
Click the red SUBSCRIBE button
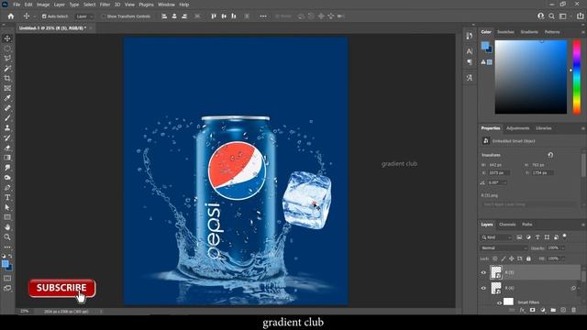(x=61, y=288)
